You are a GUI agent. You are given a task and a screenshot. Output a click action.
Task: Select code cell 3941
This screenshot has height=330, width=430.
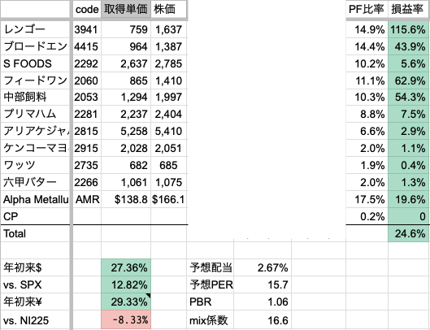tap(87, 29)
